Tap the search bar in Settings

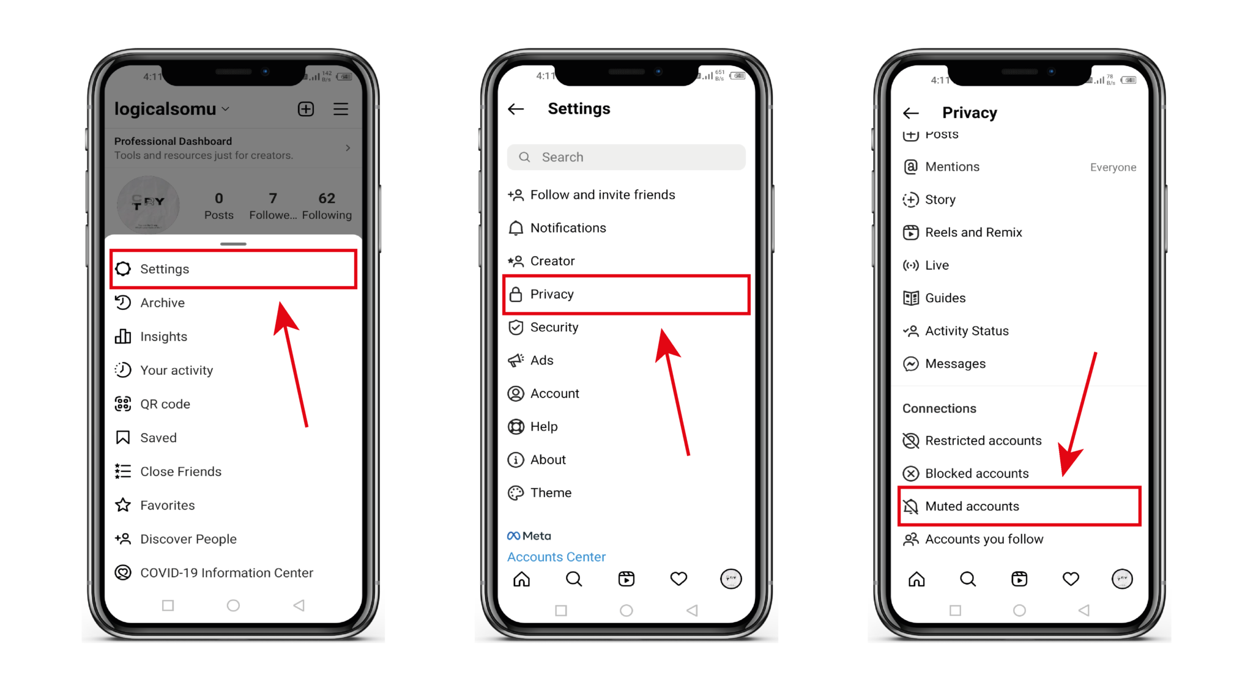pyautogui.click(x=626, y=157)
